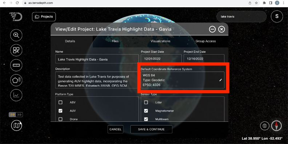The image size is (288, 144).
Task: Open the user profile S avatar
Action: click(277, 16)
